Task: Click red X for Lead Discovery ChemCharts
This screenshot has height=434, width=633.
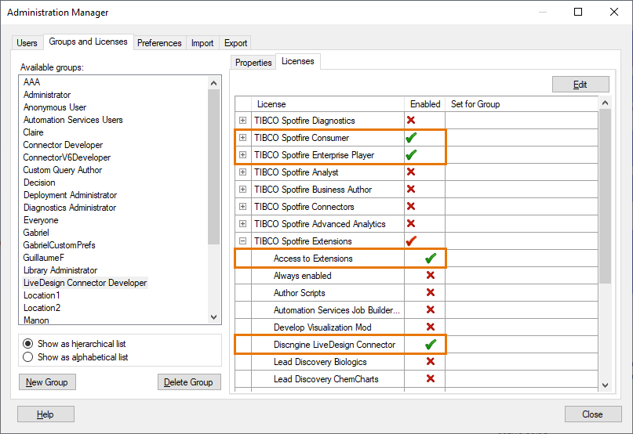Action: click(x=431, y=378)
